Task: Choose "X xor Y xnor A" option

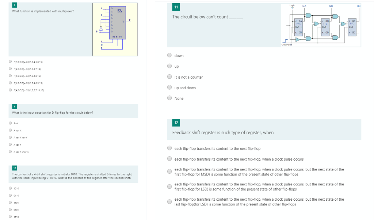Action: coord(10,152)
